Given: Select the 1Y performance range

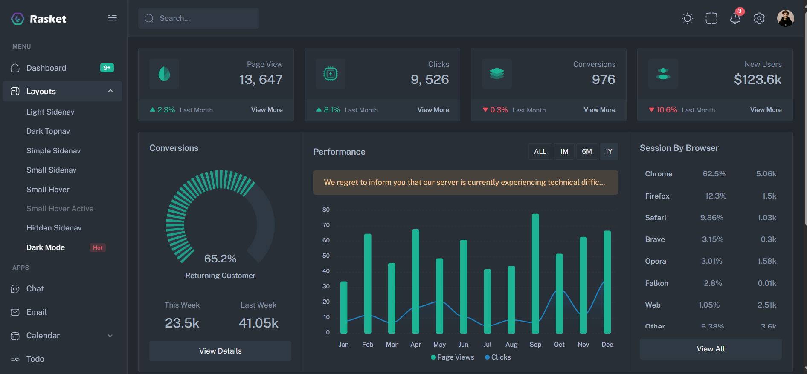Looking at the screenshot, I should [x=609, y=152].
